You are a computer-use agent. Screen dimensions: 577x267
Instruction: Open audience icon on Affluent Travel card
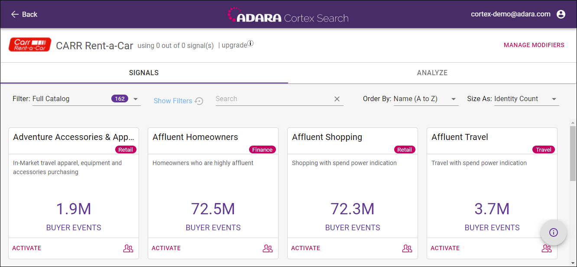pos(547,248)
